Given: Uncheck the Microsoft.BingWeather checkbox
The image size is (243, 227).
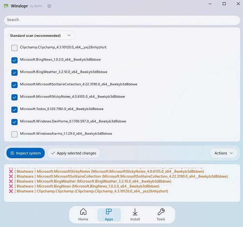Looking at the screenshot, I should 14,73.
